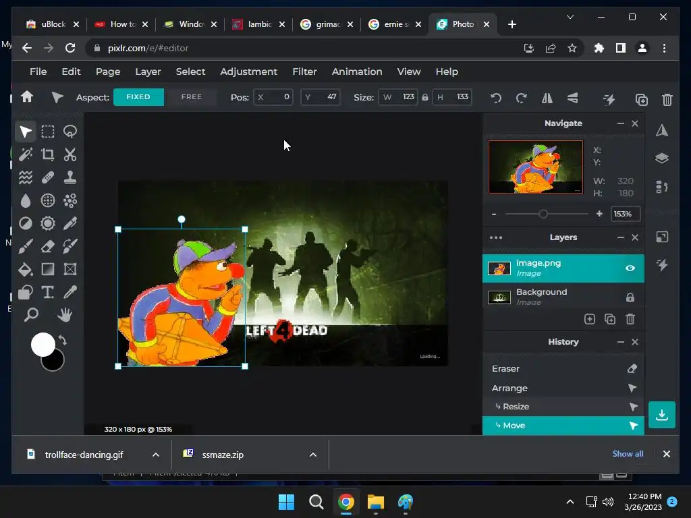
Task: Select the Cutout scissors tool
Action: point(70,154)
